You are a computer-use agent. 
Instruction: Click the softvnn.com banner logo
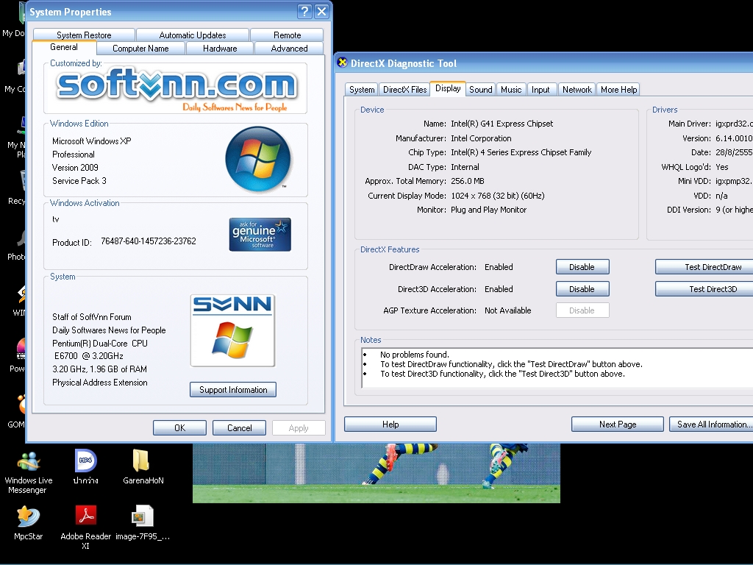point(176,89)
